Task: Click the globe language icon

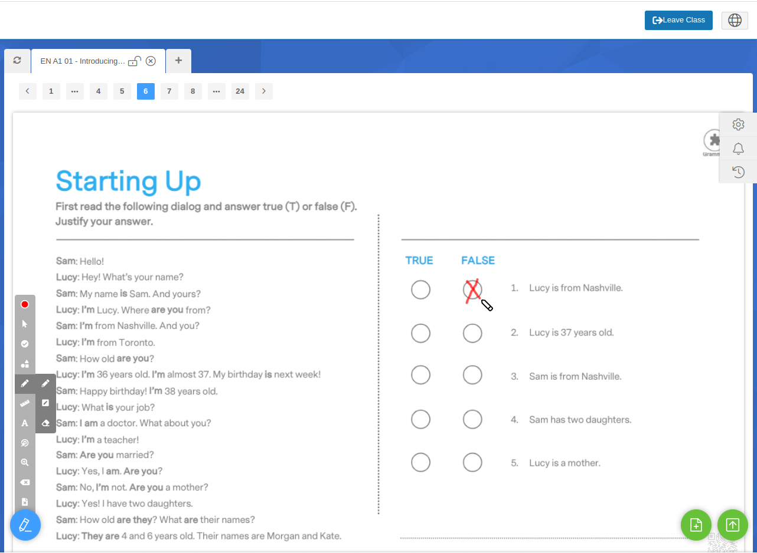Action: [x=735, y=20]
